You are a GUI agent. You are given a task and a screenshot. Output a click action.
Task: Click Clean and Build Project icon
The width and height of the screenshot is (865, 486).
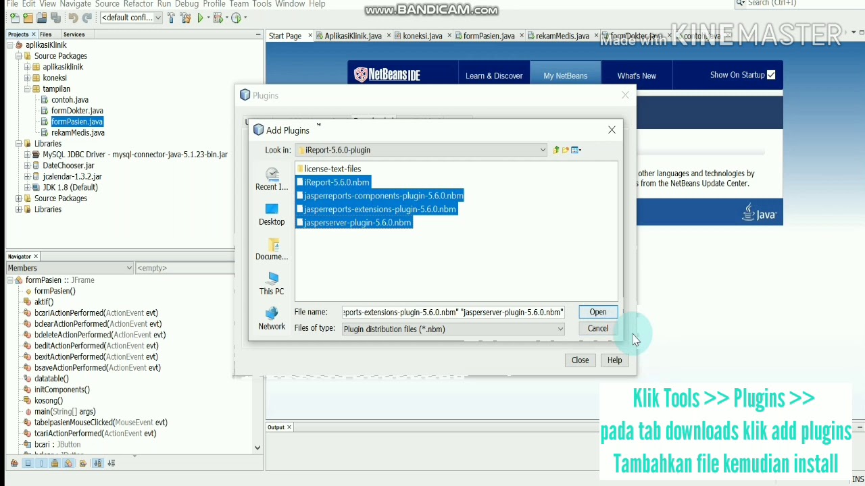pyautogui.click(x=186, y=18)
